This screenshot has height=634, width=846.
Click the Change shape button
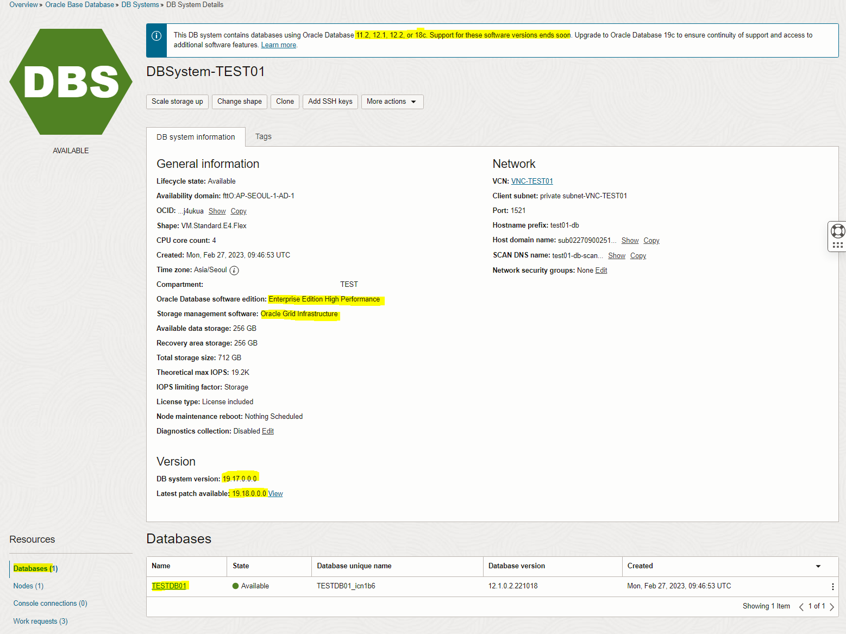tap(240, 102)
